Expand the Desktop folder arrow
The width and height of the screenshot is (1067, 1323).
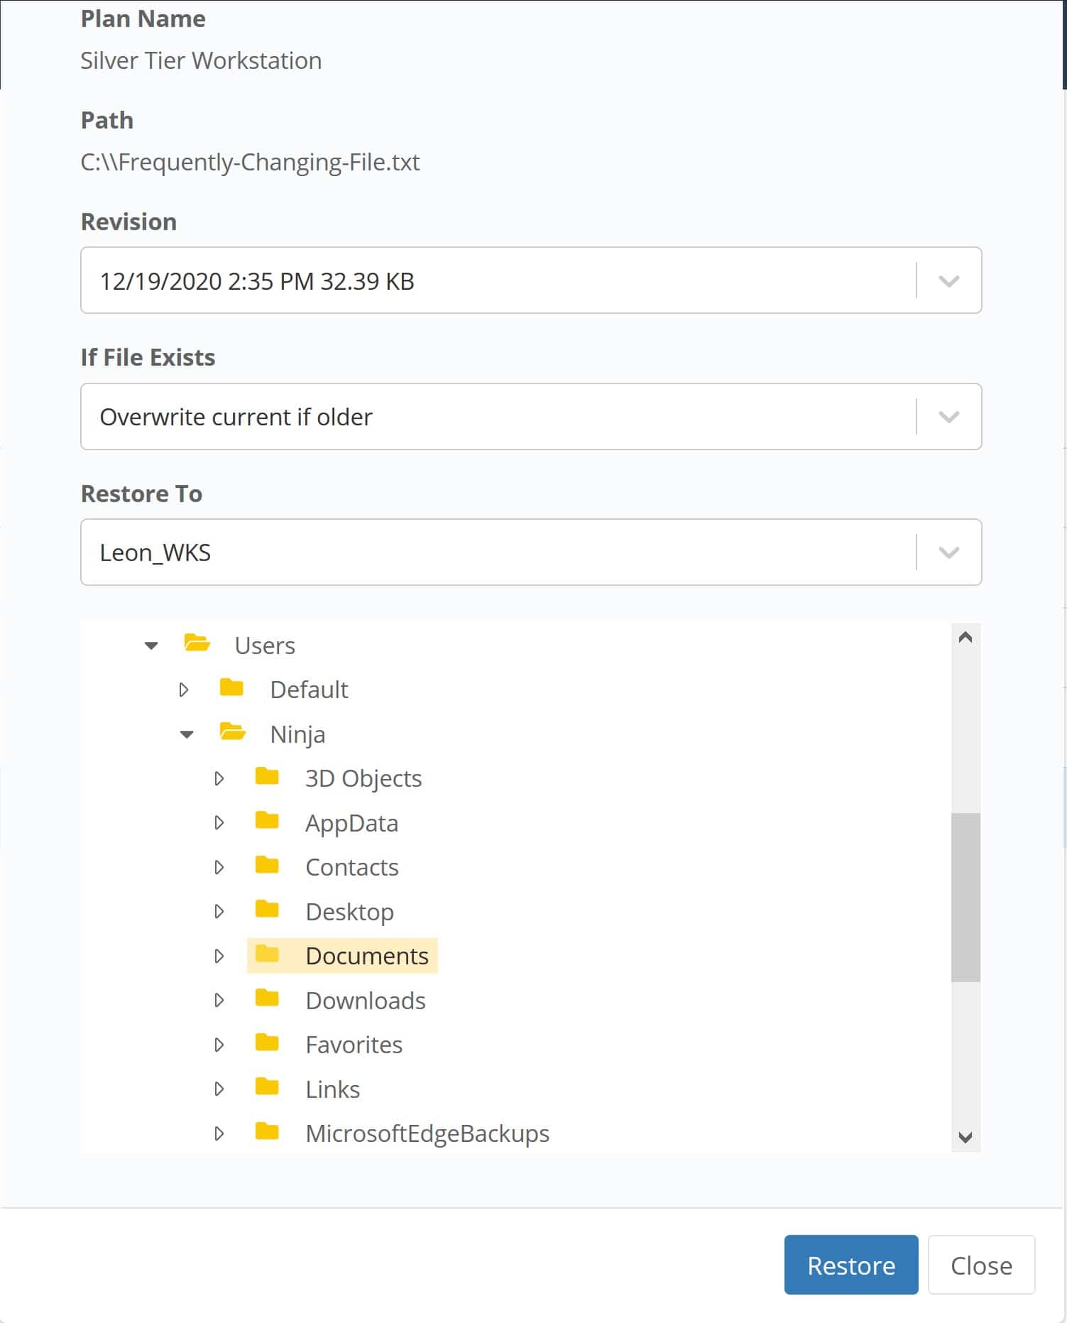tap(219, 911)
